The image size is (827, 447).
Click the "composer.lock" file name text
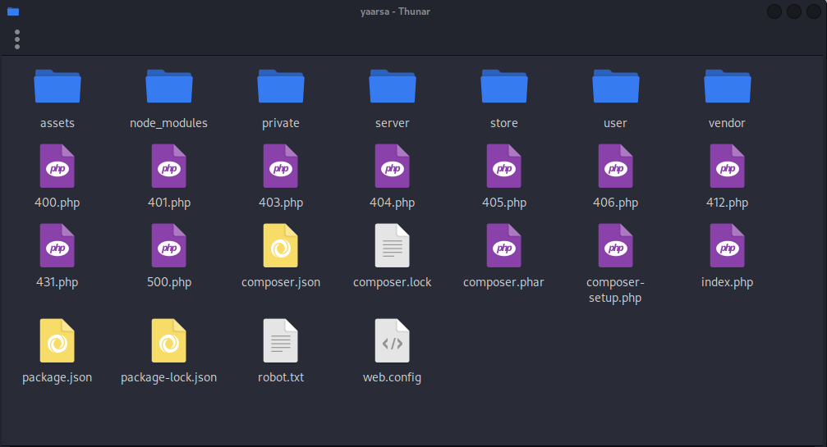(393, 282)
